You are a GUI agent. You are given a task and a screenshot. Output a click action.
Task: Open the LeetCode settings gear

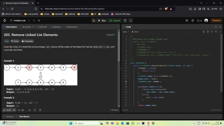(193, 20)
